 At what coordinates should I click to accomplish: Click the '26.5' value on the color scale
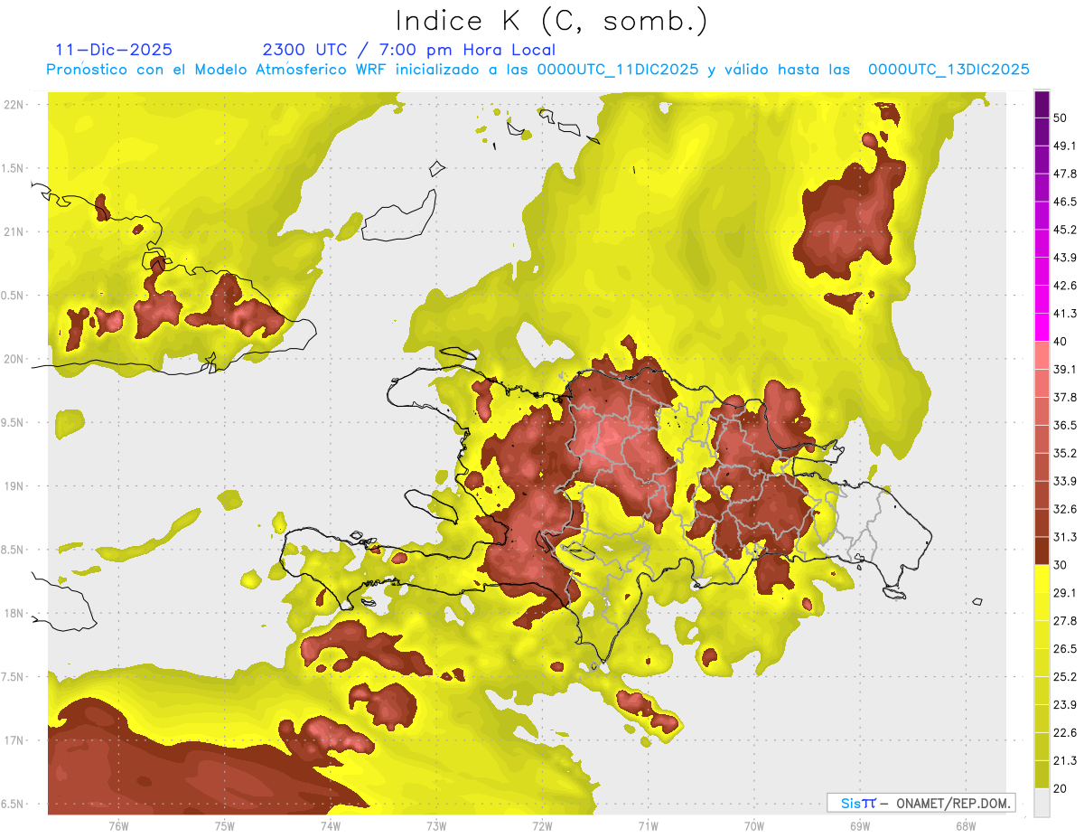[x=1065, y=649]
